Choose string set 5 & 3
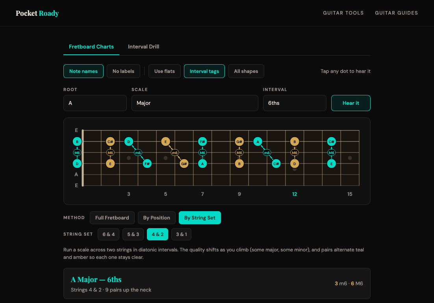This screenshot has width=434, height=303. click(133, 234)
